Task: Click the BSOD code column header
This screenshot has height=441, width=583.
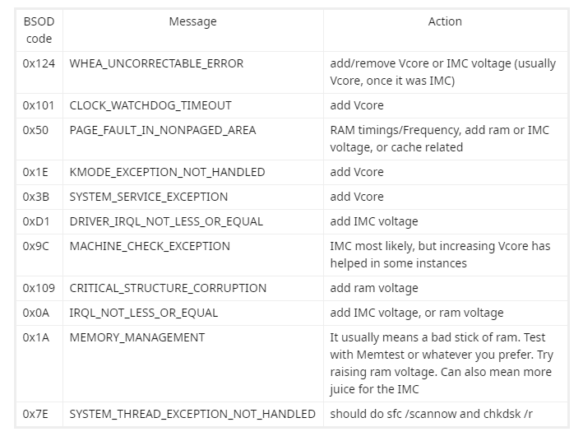Action: (39, 30)
